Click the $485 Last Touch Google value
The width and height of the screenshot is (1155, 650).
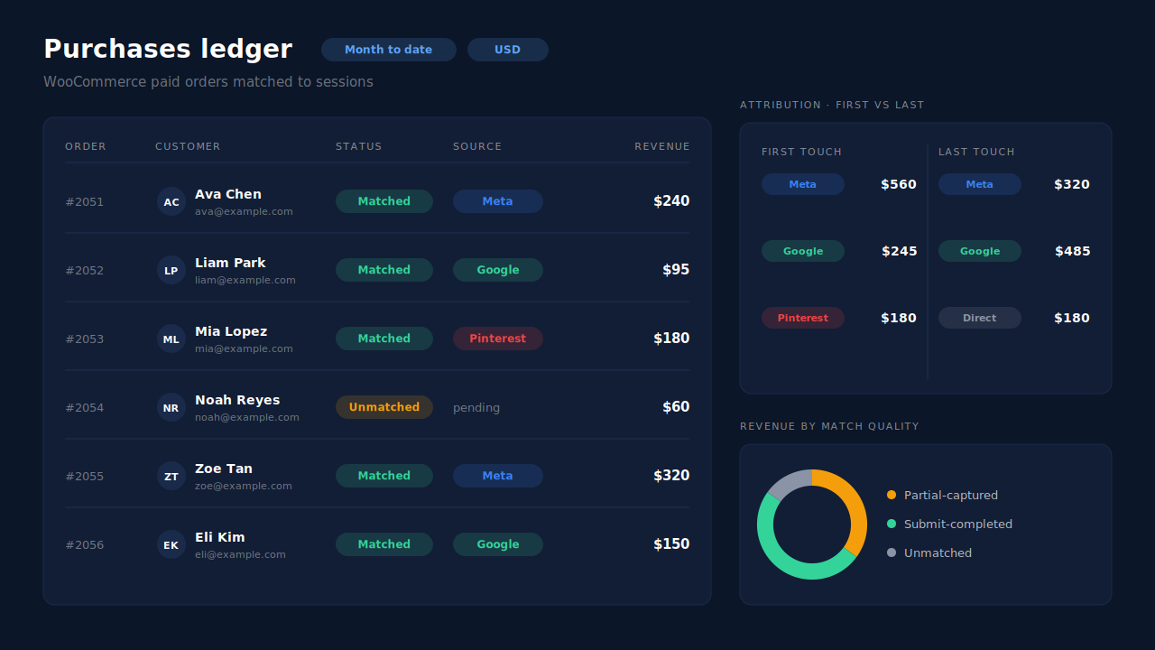tap(1072, 251)
